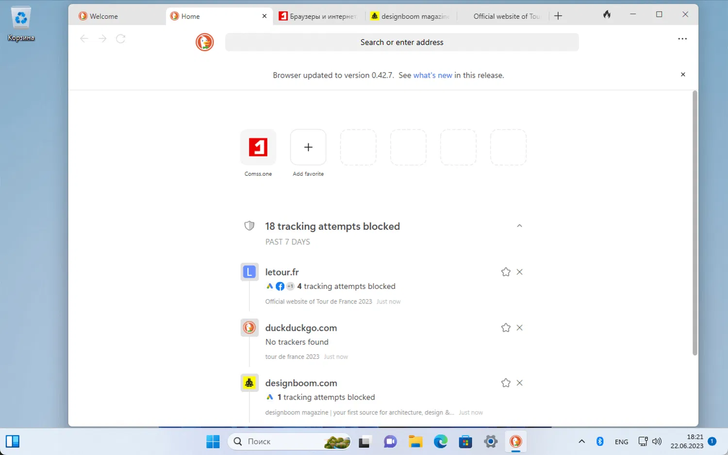Switch to the Welcome tab
728x455 pixels.
(116, 16)
